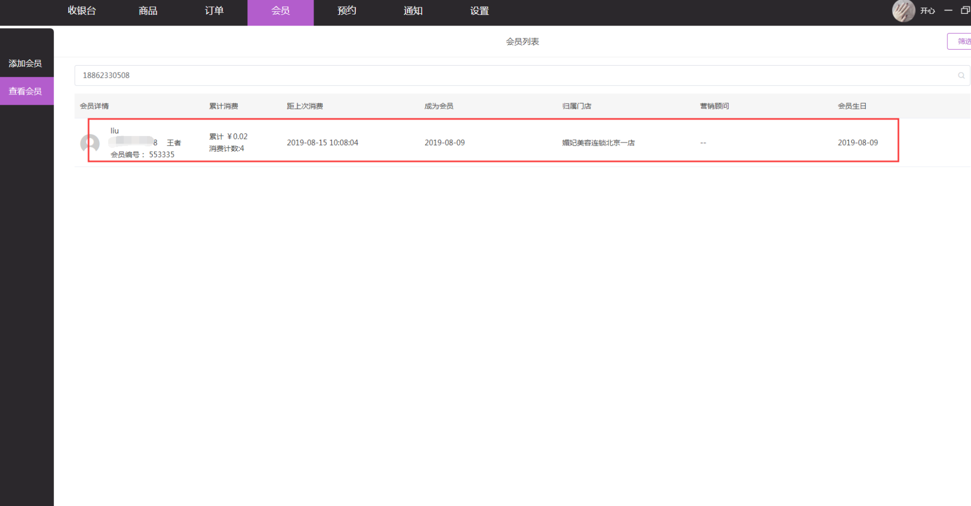971x506 pixels.
Task: Switch to the 商品 tab
Action: click(x=148, y=11)
